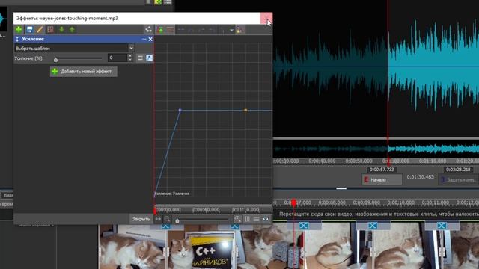Click the small waveform overview strip
The width and height of the screenshot is (479, 269).
[376, 149]
